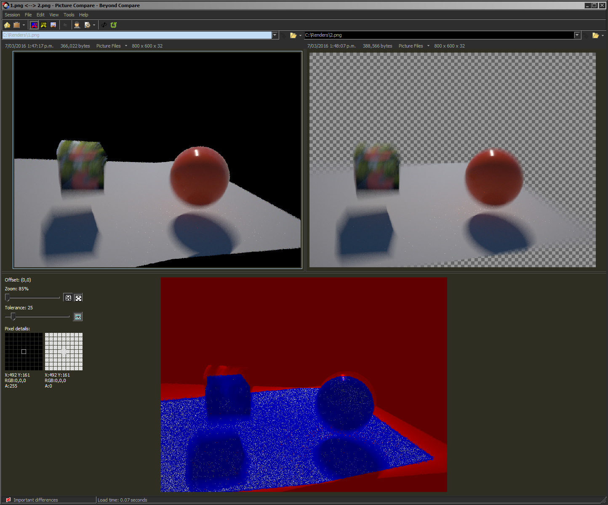
Task: Click the disabled Ignore Unimportant toolbar icon
Action: 65,25
